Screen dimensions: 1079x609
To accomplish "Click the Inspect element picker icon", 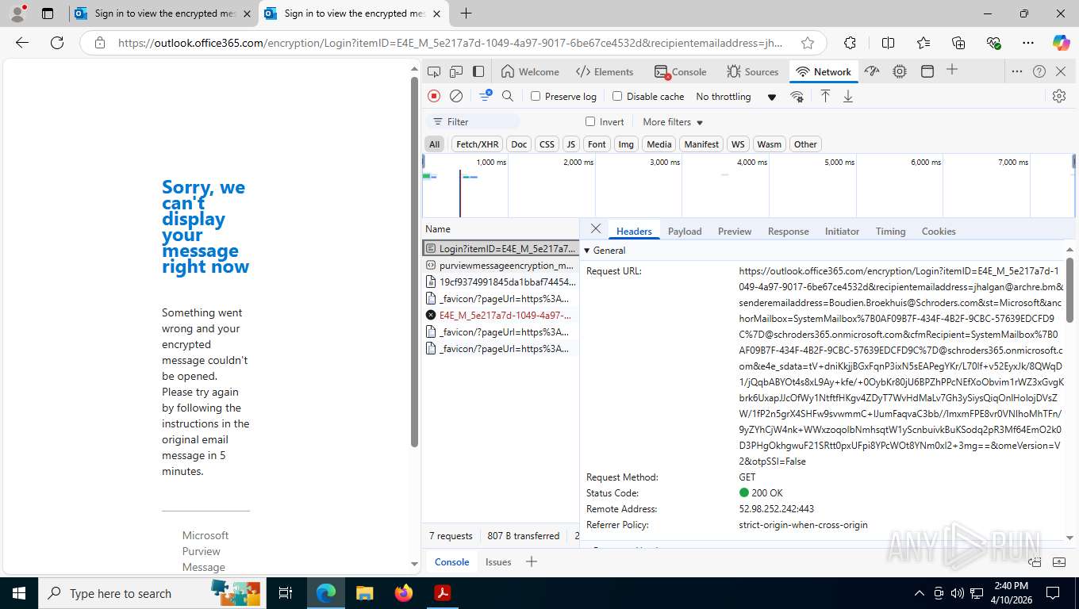I will 434,71.
